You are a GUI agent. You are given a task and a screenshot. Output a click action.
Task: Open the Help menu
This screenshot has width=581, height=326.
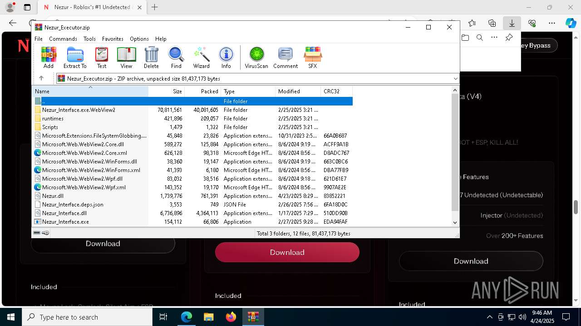[x=161, y=39]
